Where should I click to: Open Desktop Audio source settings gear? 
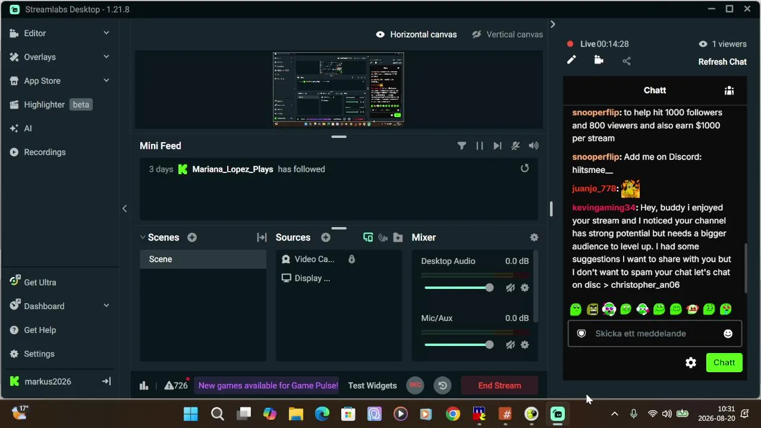524,288
